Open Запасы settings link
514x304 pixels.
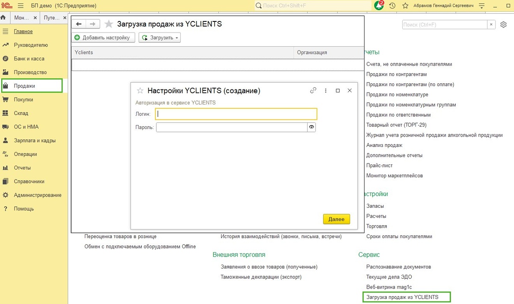pyautogui.click(x=375, y=206)
